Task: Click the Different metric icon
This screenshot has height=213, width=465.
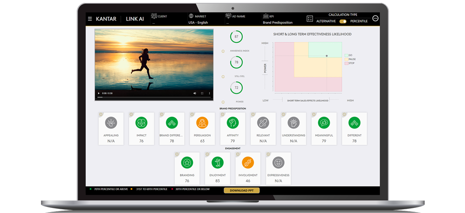Action: [x=354, y=122]
